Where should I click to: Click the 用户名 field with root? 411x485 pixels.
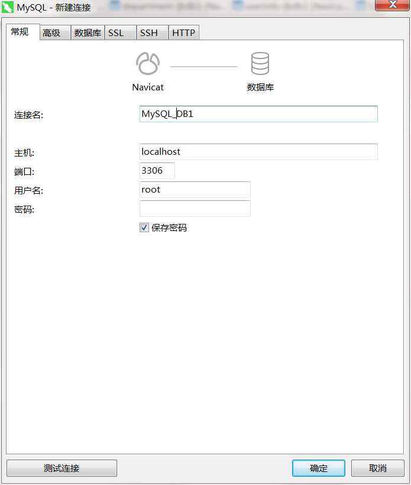pyautogui.click(x=195, y=189)
